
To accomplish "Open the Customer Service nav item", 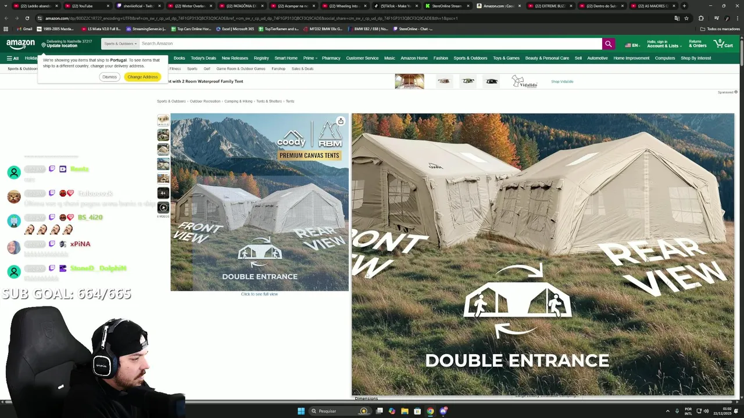I will point(362,58).
